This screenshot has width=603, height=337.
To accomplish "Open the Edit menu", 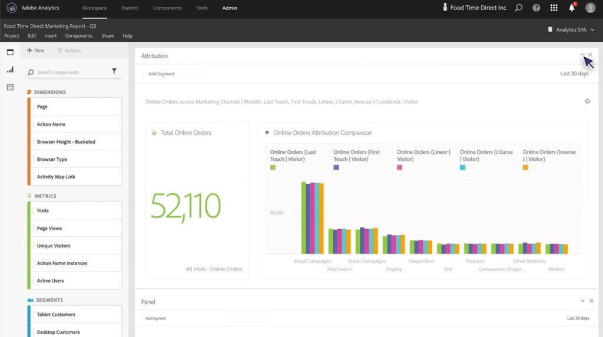I will tap(32, 36).
